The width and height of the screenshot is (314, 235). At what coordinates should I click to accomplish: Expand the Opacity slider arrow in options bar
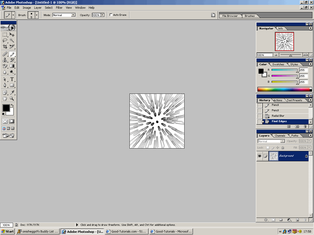coord(102,15)
